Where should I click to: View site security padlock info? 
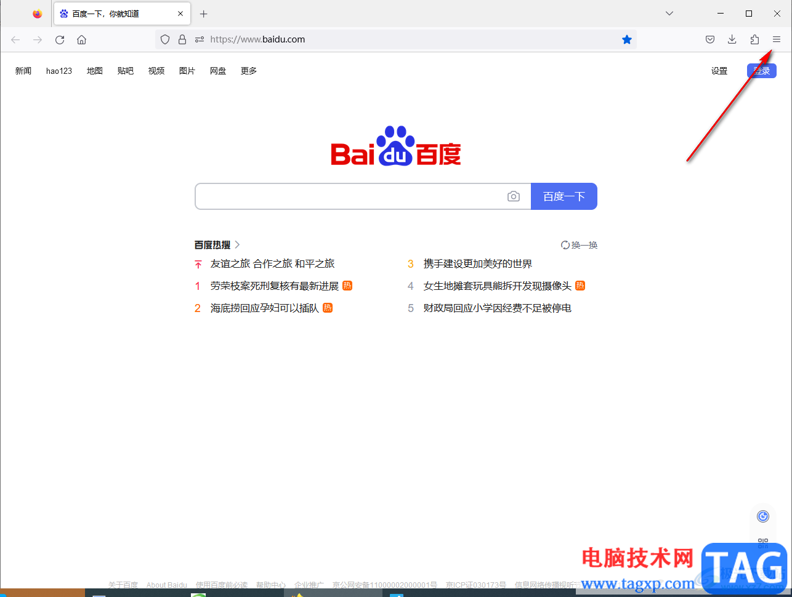[182, 39]
